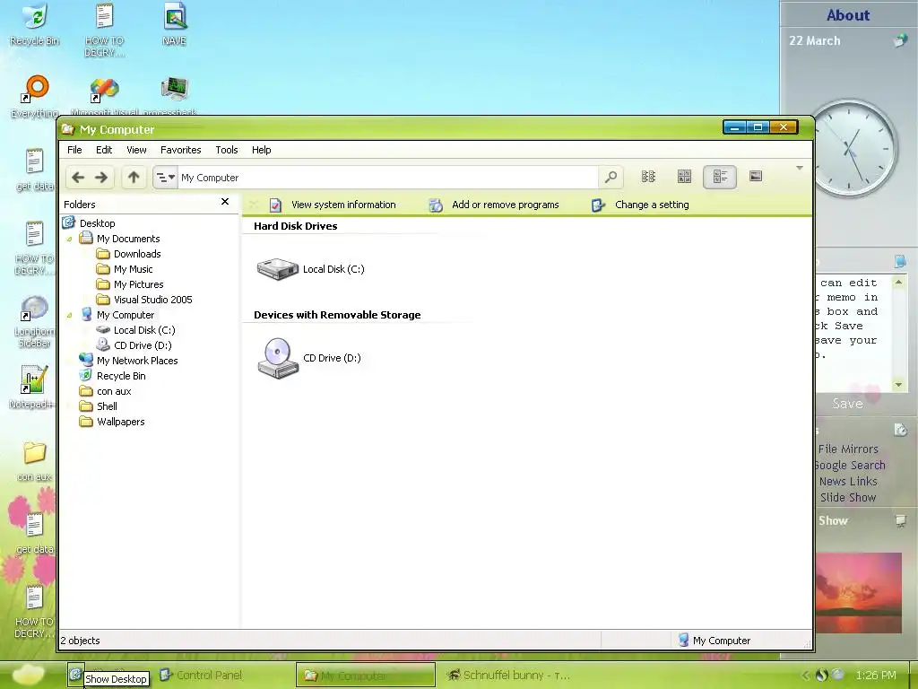Open the Tools menu
This screenshot has height=689, width=918.
(227, 150)
